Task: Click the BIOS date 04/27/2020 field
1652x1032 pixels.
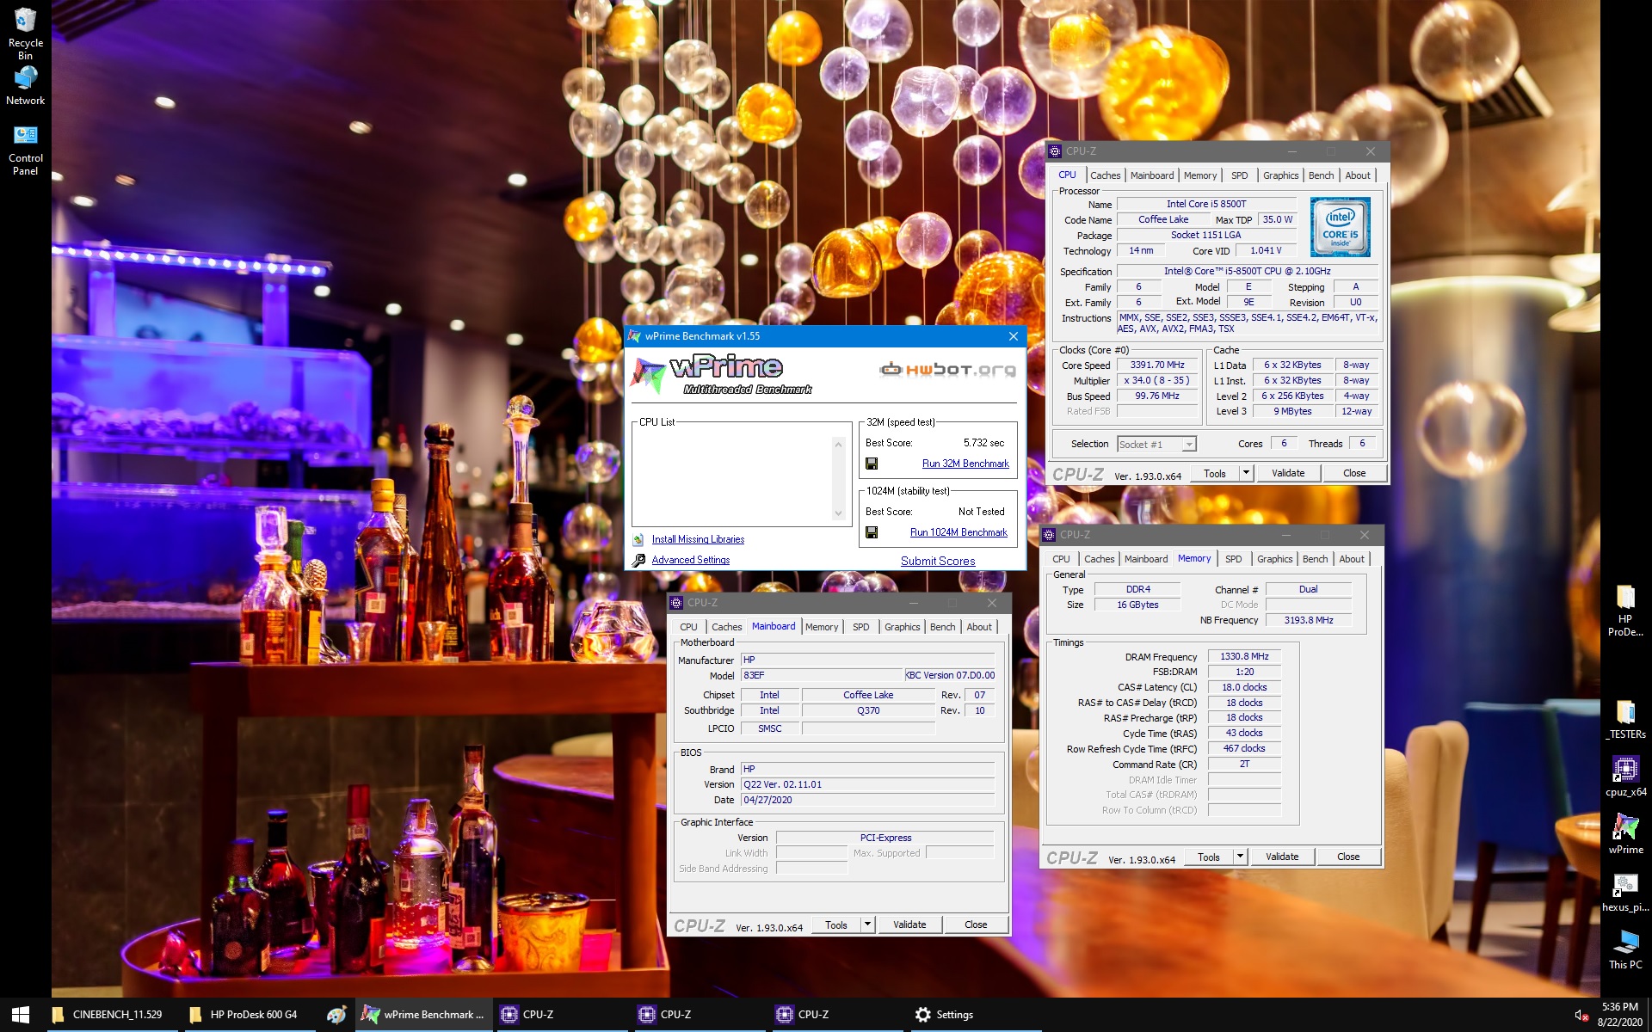Action: point(867,800)
